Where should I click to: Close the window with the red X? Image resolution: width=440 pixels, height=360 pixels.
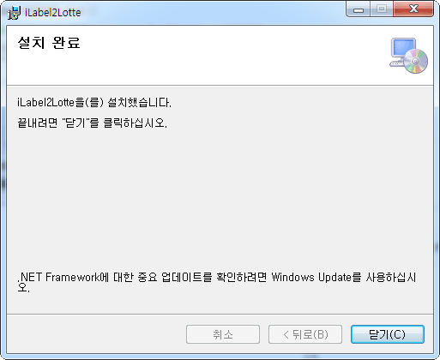click(413, 9)
